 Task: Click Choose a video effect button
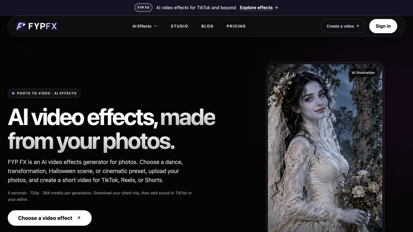(x=50, y=218)
